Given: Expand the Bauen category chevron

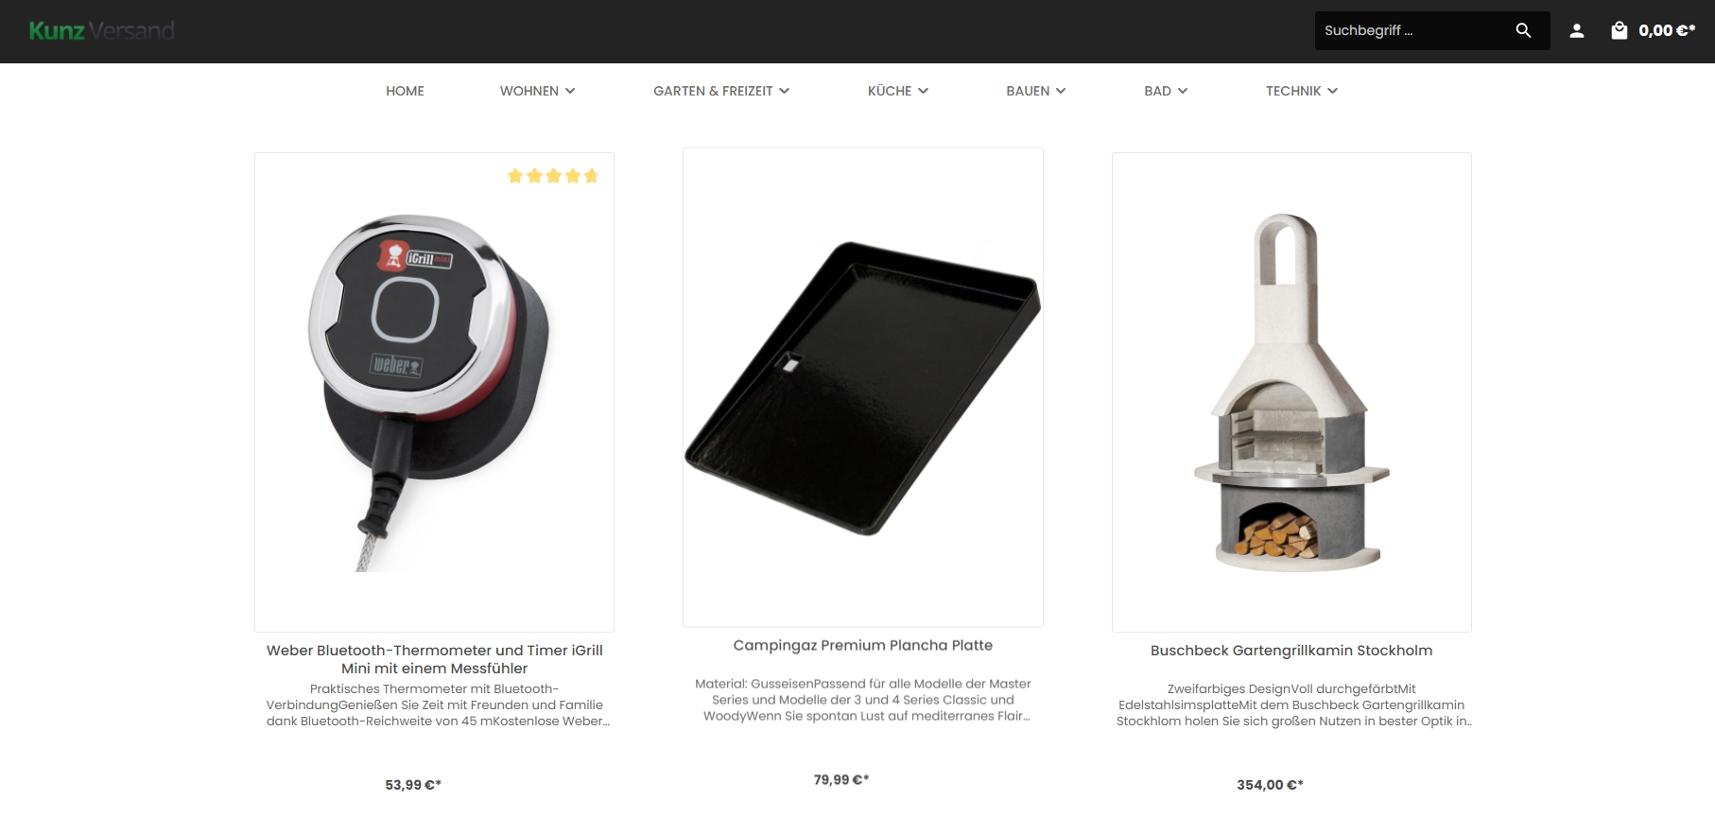Looking at the screenshot, I should tap(1061, 91).
